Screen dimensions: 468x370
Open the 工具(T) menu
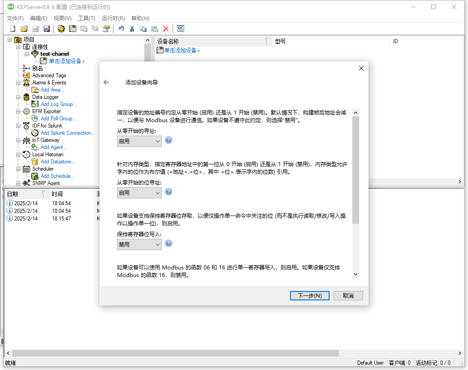coord(87,18)
